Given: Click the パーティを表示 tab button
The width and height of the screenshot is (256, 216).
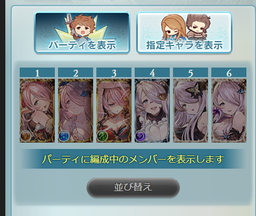Looking at the screenshot, I should (82, 33).
